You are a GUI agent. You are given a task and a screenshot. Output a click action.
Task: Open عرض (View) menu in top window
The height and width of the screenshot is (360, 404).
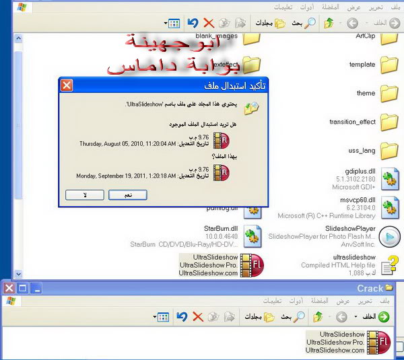click(353, 7)
